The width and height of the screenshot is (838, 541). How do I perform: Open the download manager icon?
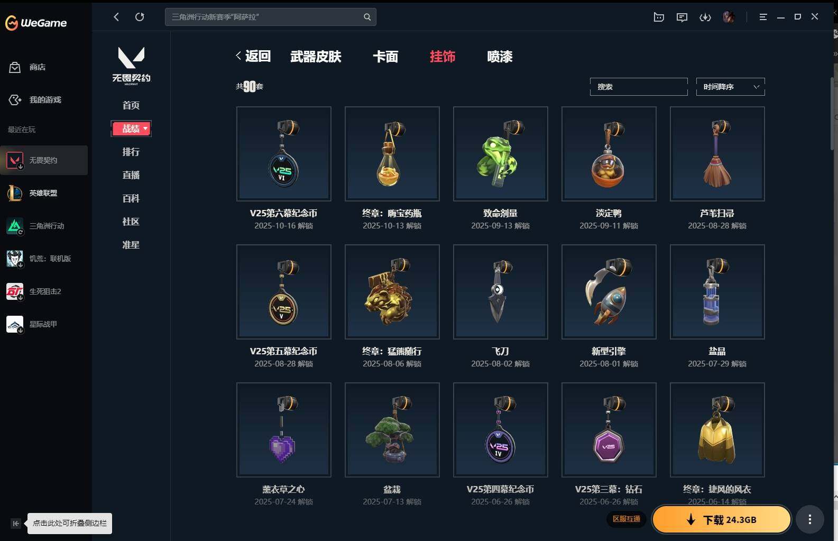coord(705,17)
